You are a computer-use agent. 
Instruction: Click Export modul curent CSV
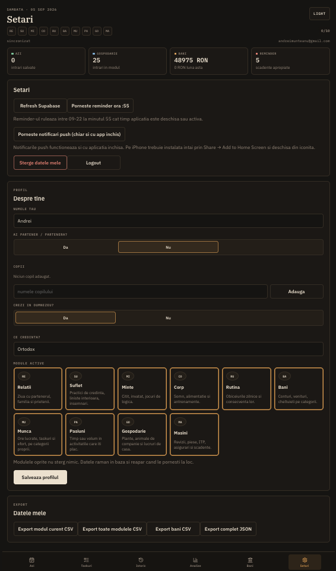click(46, 529)
